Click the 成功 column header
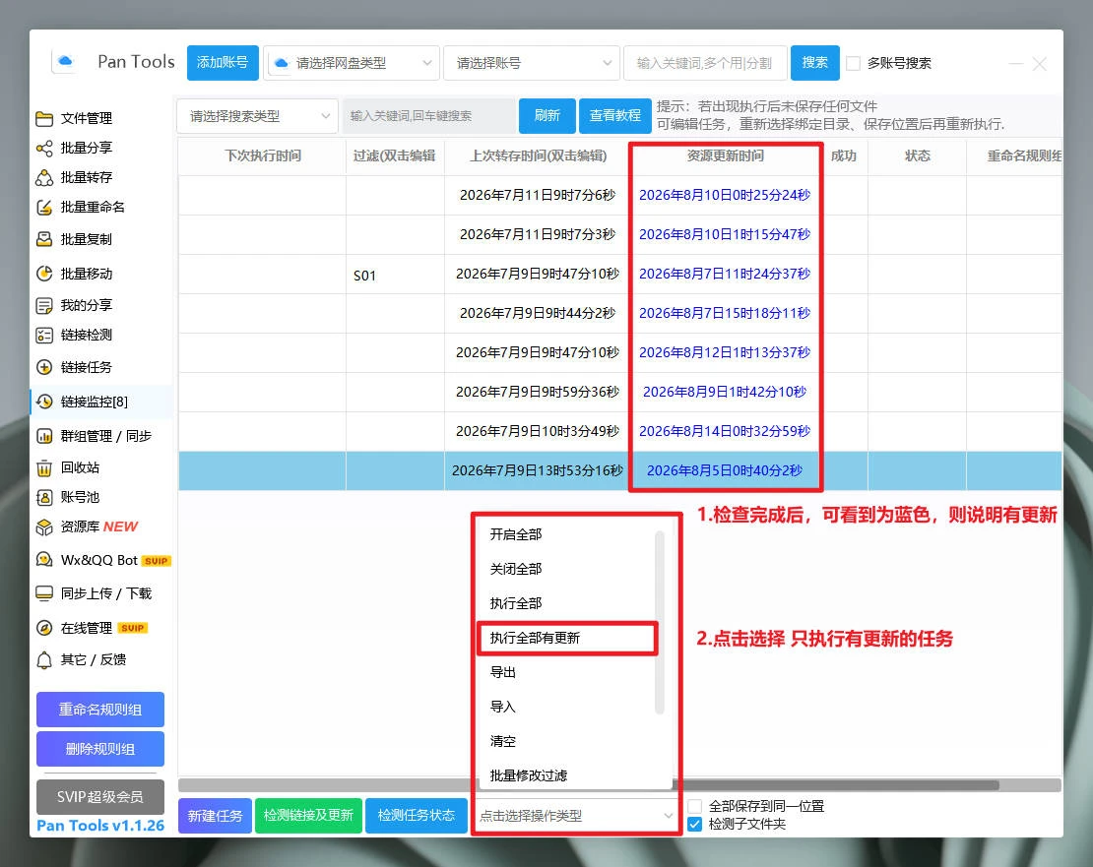 coord(844,156)
